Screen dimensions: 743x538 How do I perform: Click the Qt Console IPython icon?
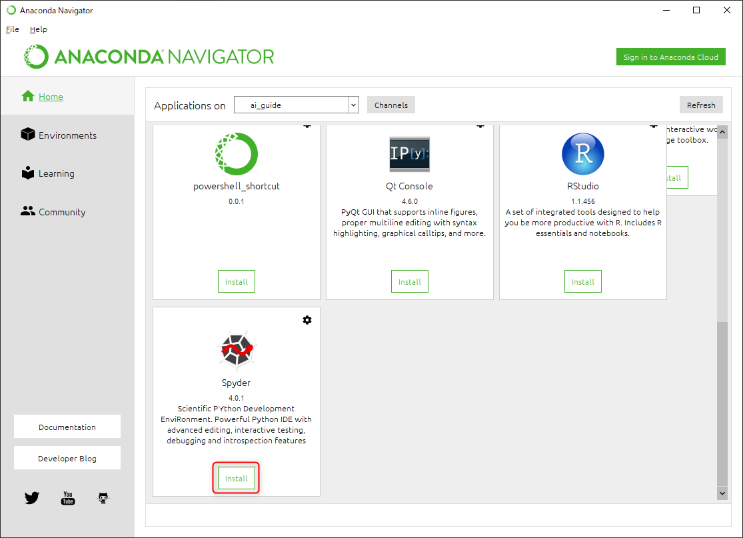coord(409,154)
